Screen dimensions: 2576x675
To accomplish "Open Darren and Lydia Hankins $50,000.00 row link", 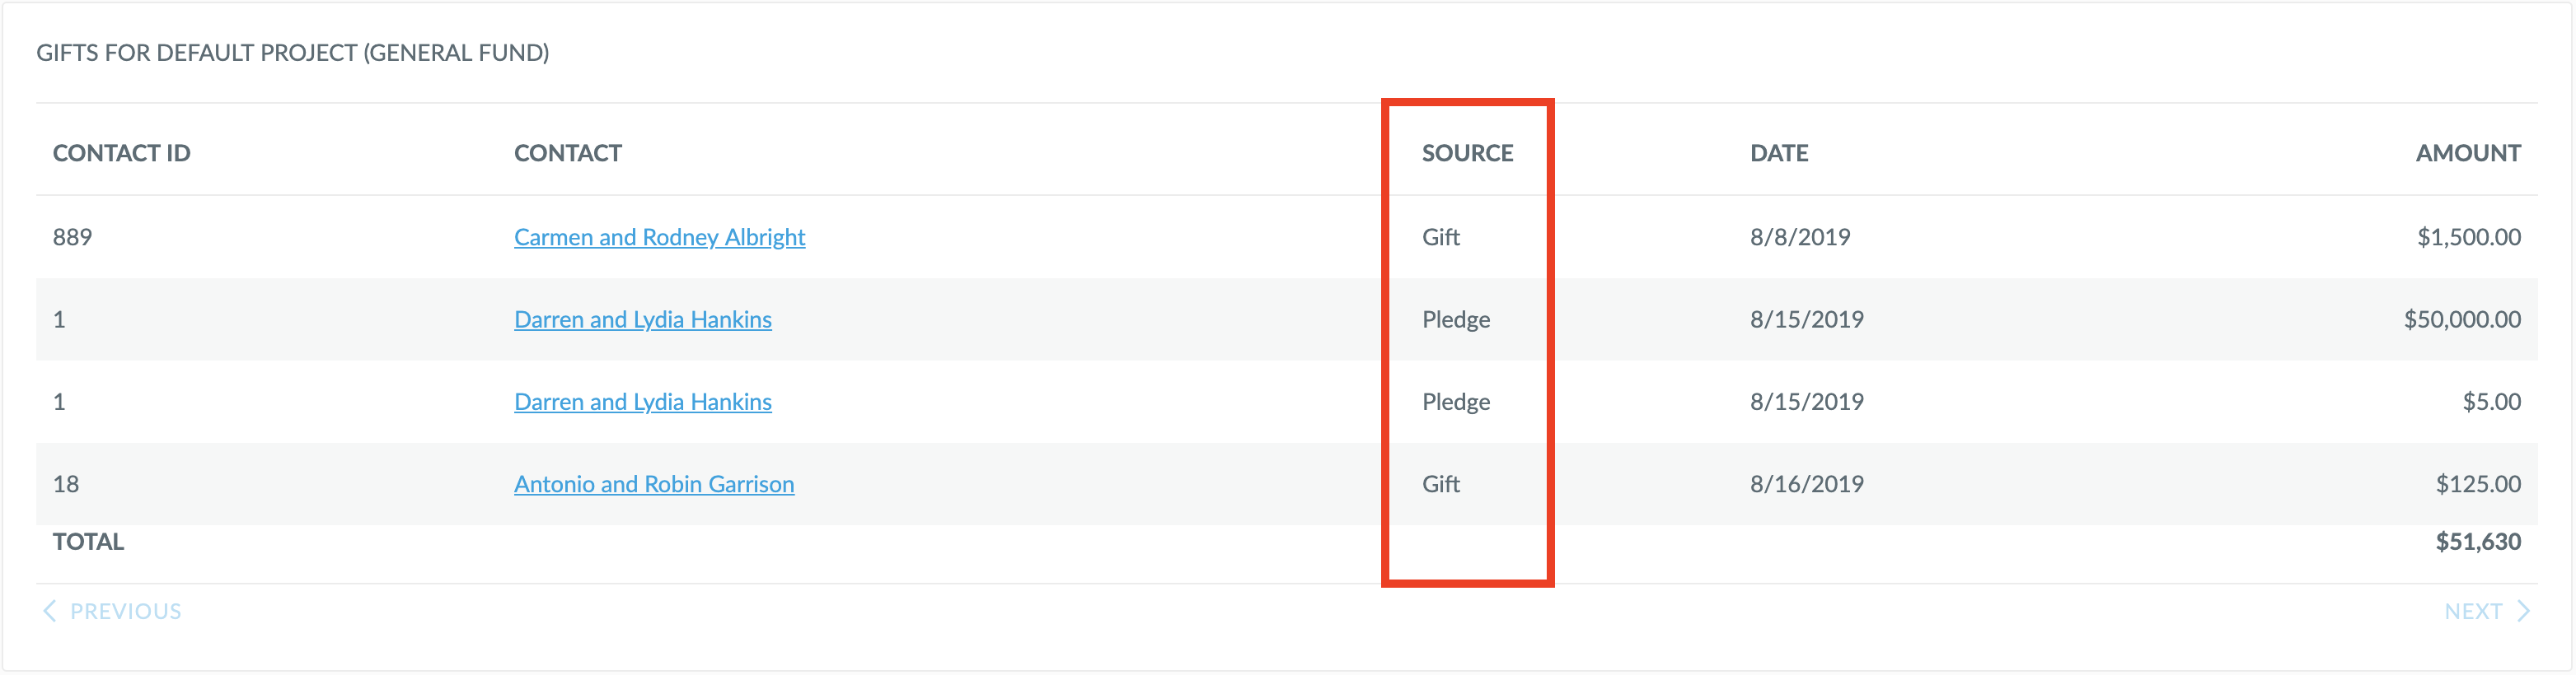I will coord(643,319).
